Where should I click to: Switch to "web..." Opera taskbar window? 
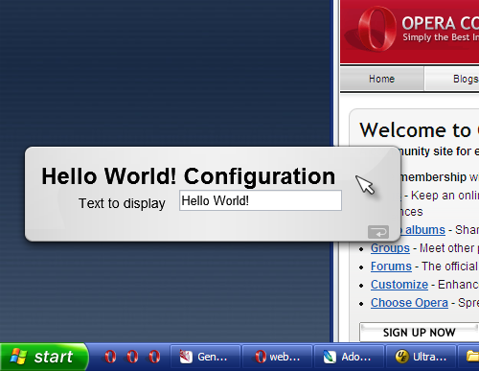[x=277, y=357]
